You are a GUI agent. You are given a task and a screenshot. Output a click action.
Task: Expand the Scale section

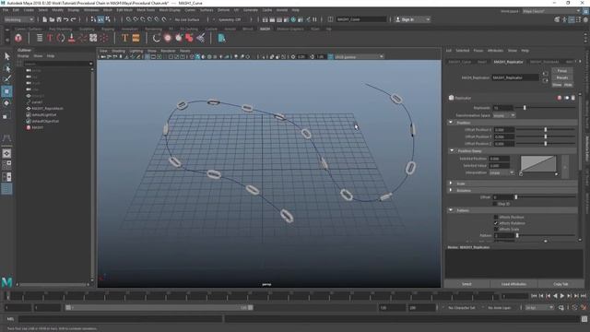tap(451, 184)
